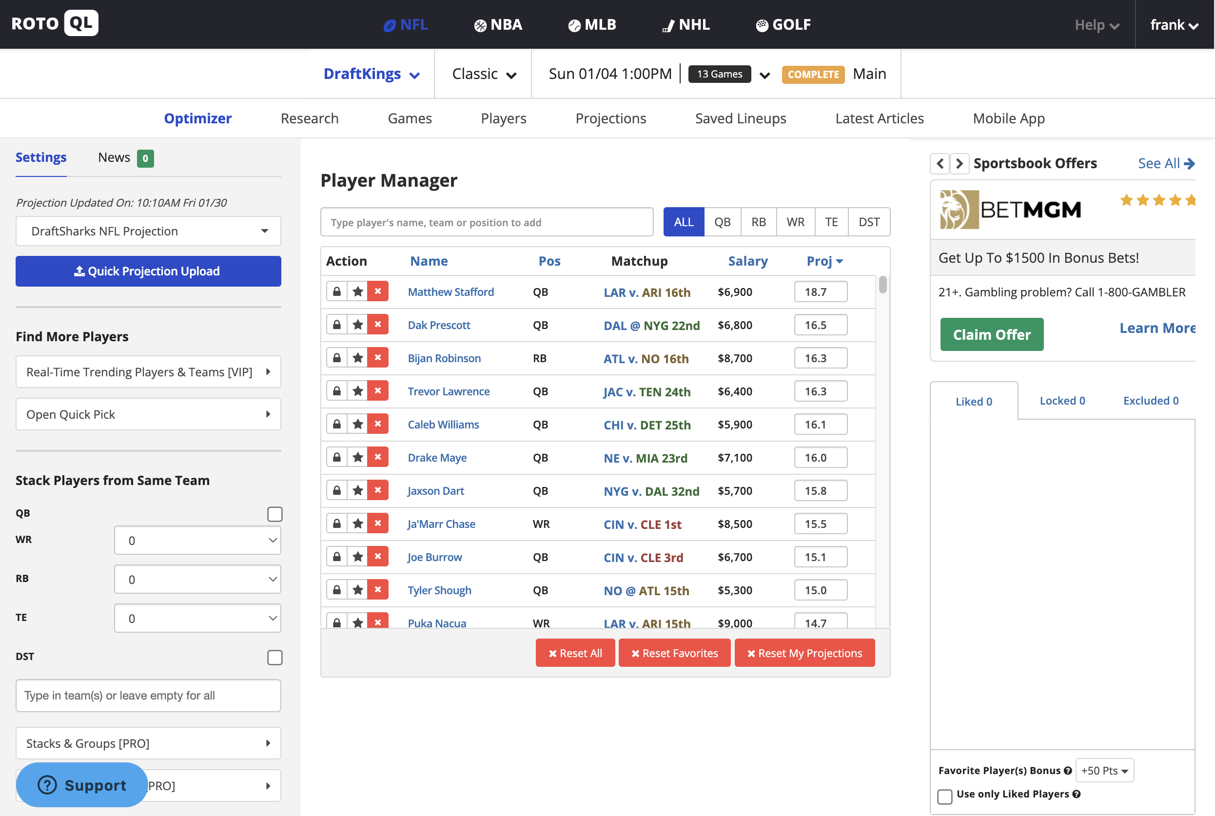Click the Claim Offer button
The image size is (1215, 816).
tap(992, 334)
